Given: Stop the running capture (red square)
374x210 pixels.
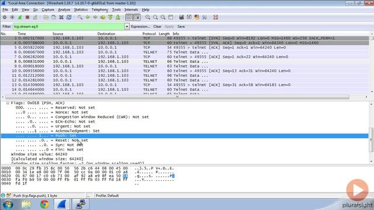Looking at the screenshot, I should click(27, 17).
